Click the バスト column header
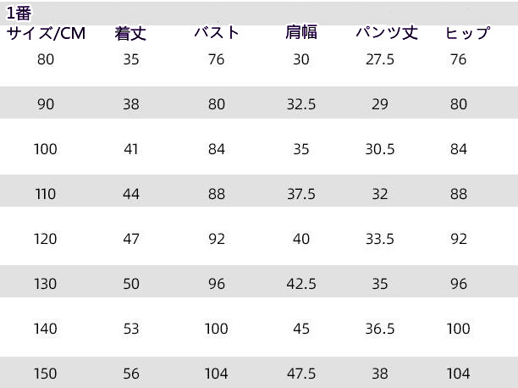This screenshot has height=388, width=518. 217,32
